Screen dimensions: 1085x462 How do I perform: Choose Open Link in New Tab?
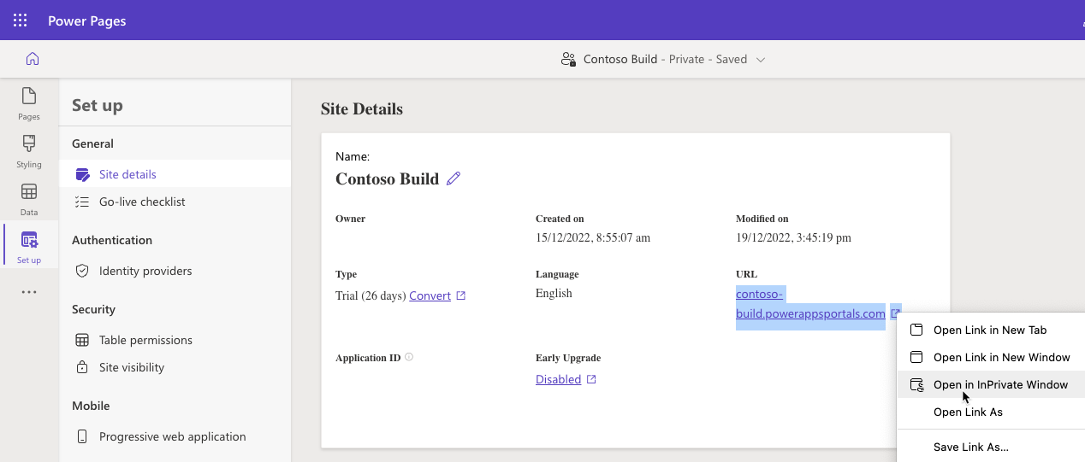991,330
